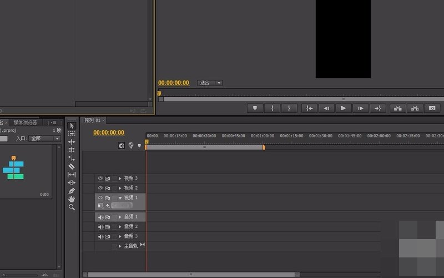This screenshot has height=278, width=444.
Task: Select the Razor tool
Action: (x=72, y=166)
